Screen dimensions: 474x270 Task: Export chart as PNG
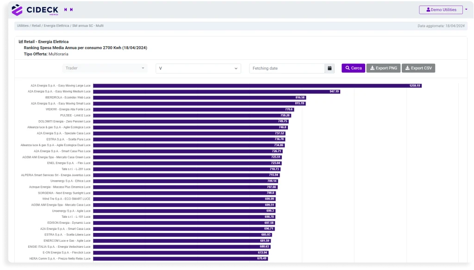[384, 68]
